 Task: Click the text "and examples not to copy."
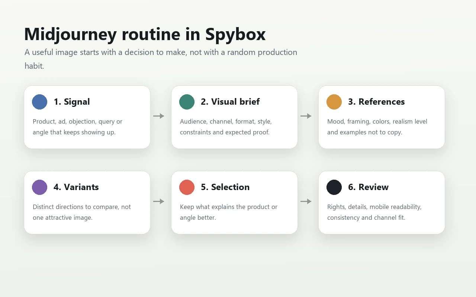point(365,133)
